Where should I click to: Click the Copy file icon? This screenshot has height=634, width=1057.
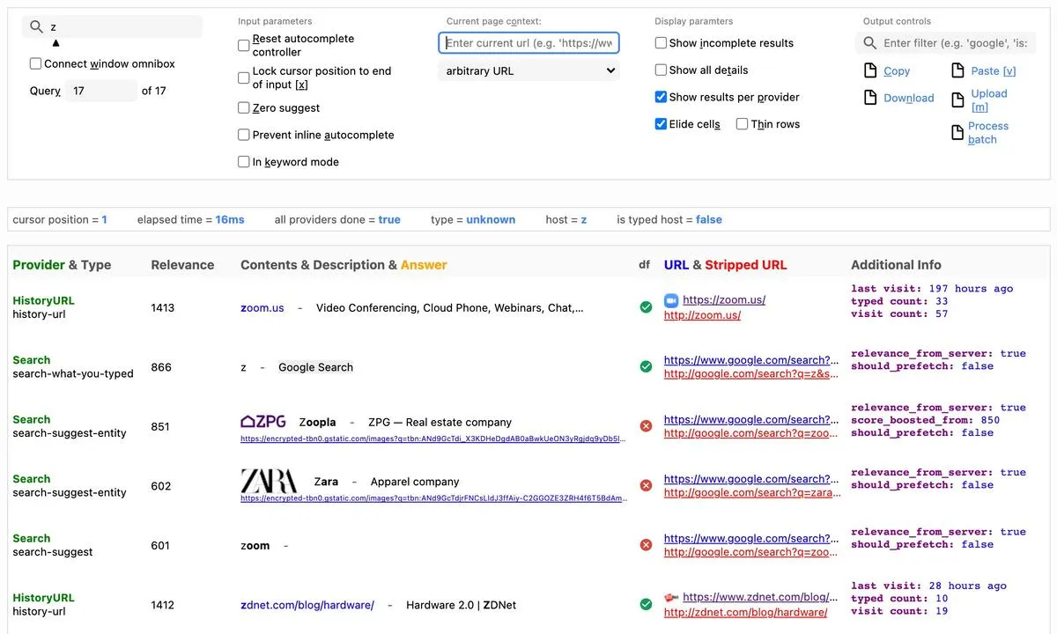[x=869, y=71]
